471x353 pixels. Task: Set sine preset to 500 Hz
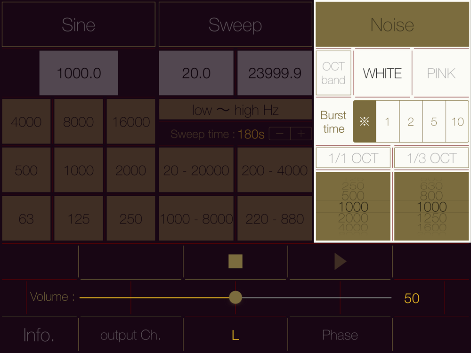[26, 170]
